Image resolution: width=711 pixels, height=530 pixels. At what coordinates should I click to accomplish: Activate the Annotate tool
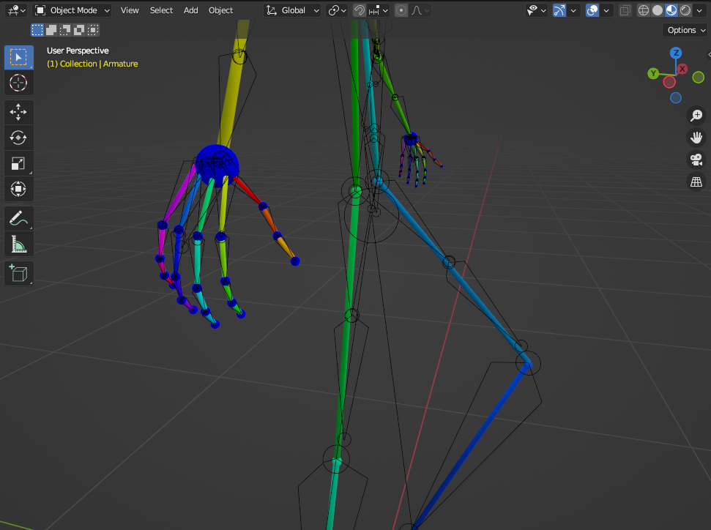18,218
